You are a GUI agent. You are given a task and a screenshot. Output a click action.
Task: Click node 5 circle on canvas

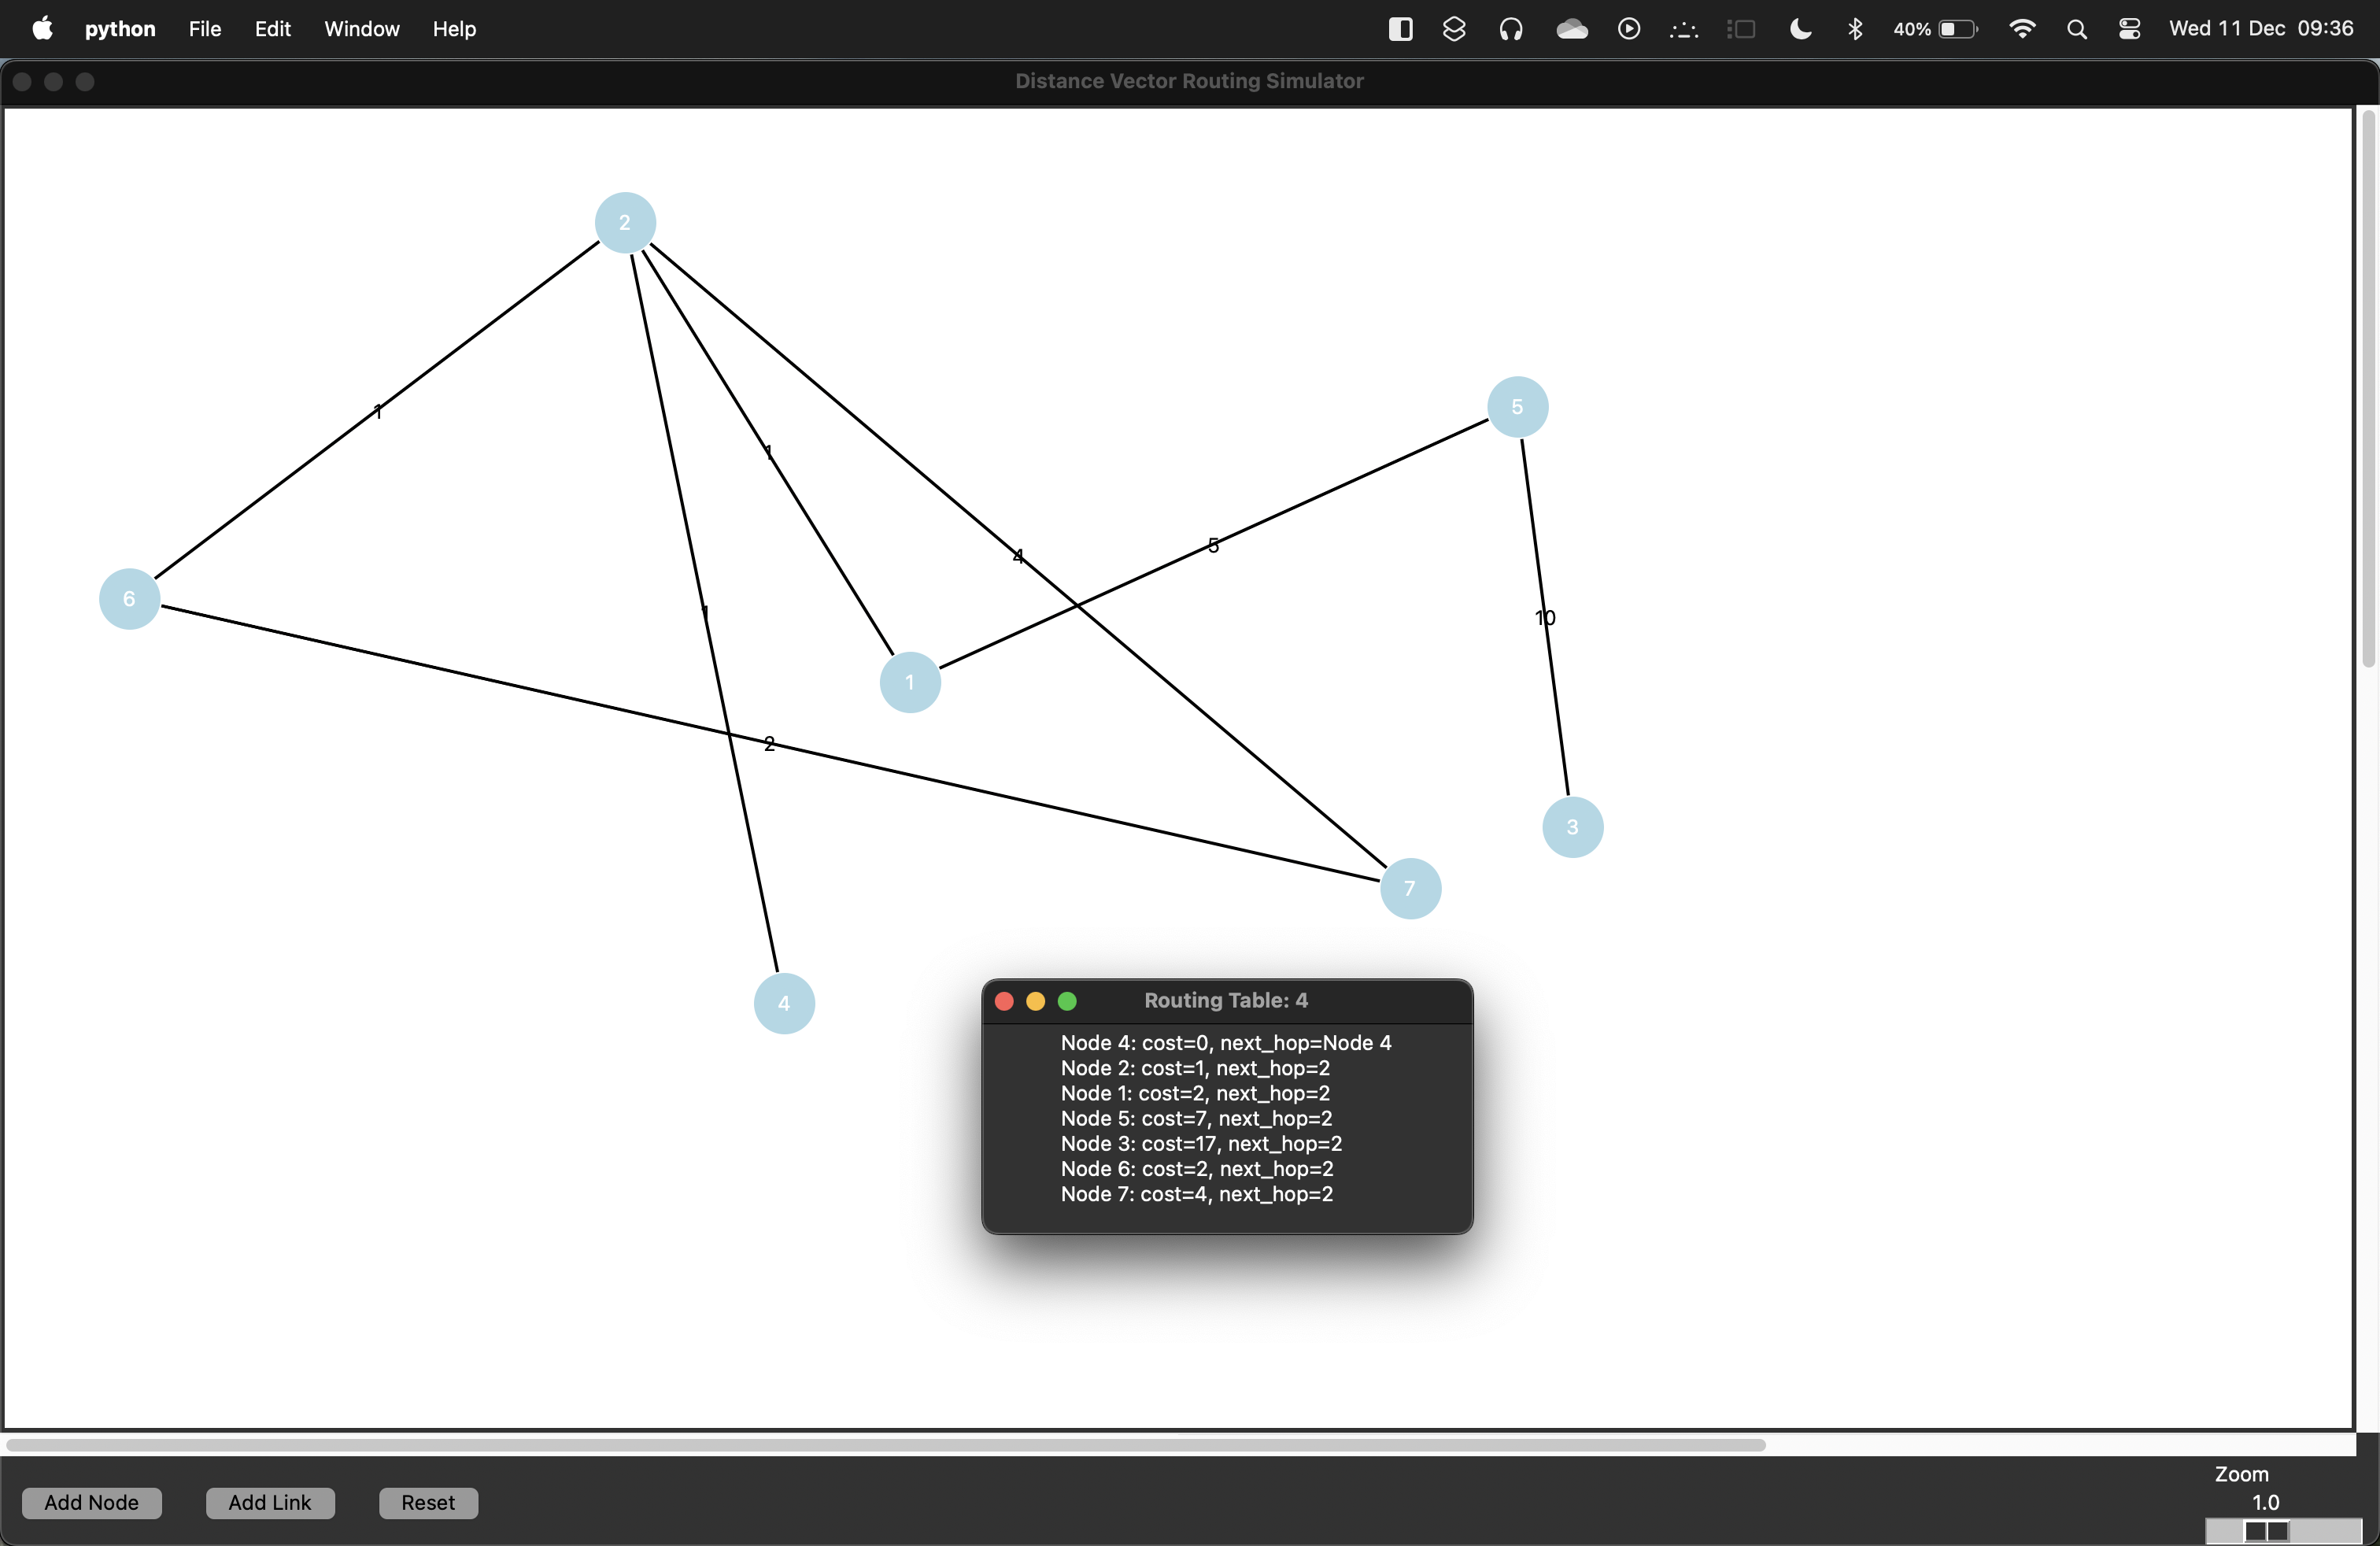point(1517,407)
